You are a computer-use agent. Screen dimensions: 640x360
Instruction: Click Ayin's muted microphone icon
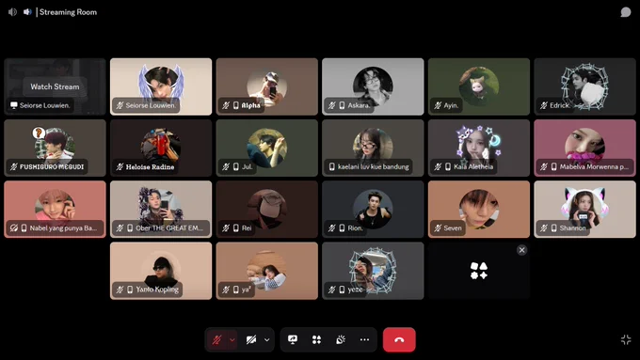tap(438, 105)
